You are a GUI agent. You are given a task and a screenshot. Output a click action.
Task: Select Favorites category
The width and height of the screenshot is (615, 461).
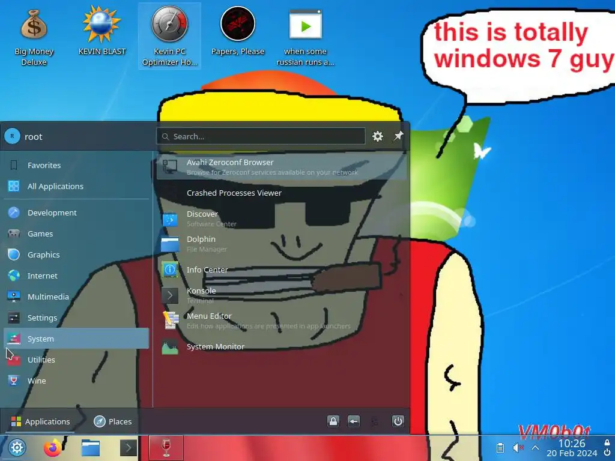[76, 165]
